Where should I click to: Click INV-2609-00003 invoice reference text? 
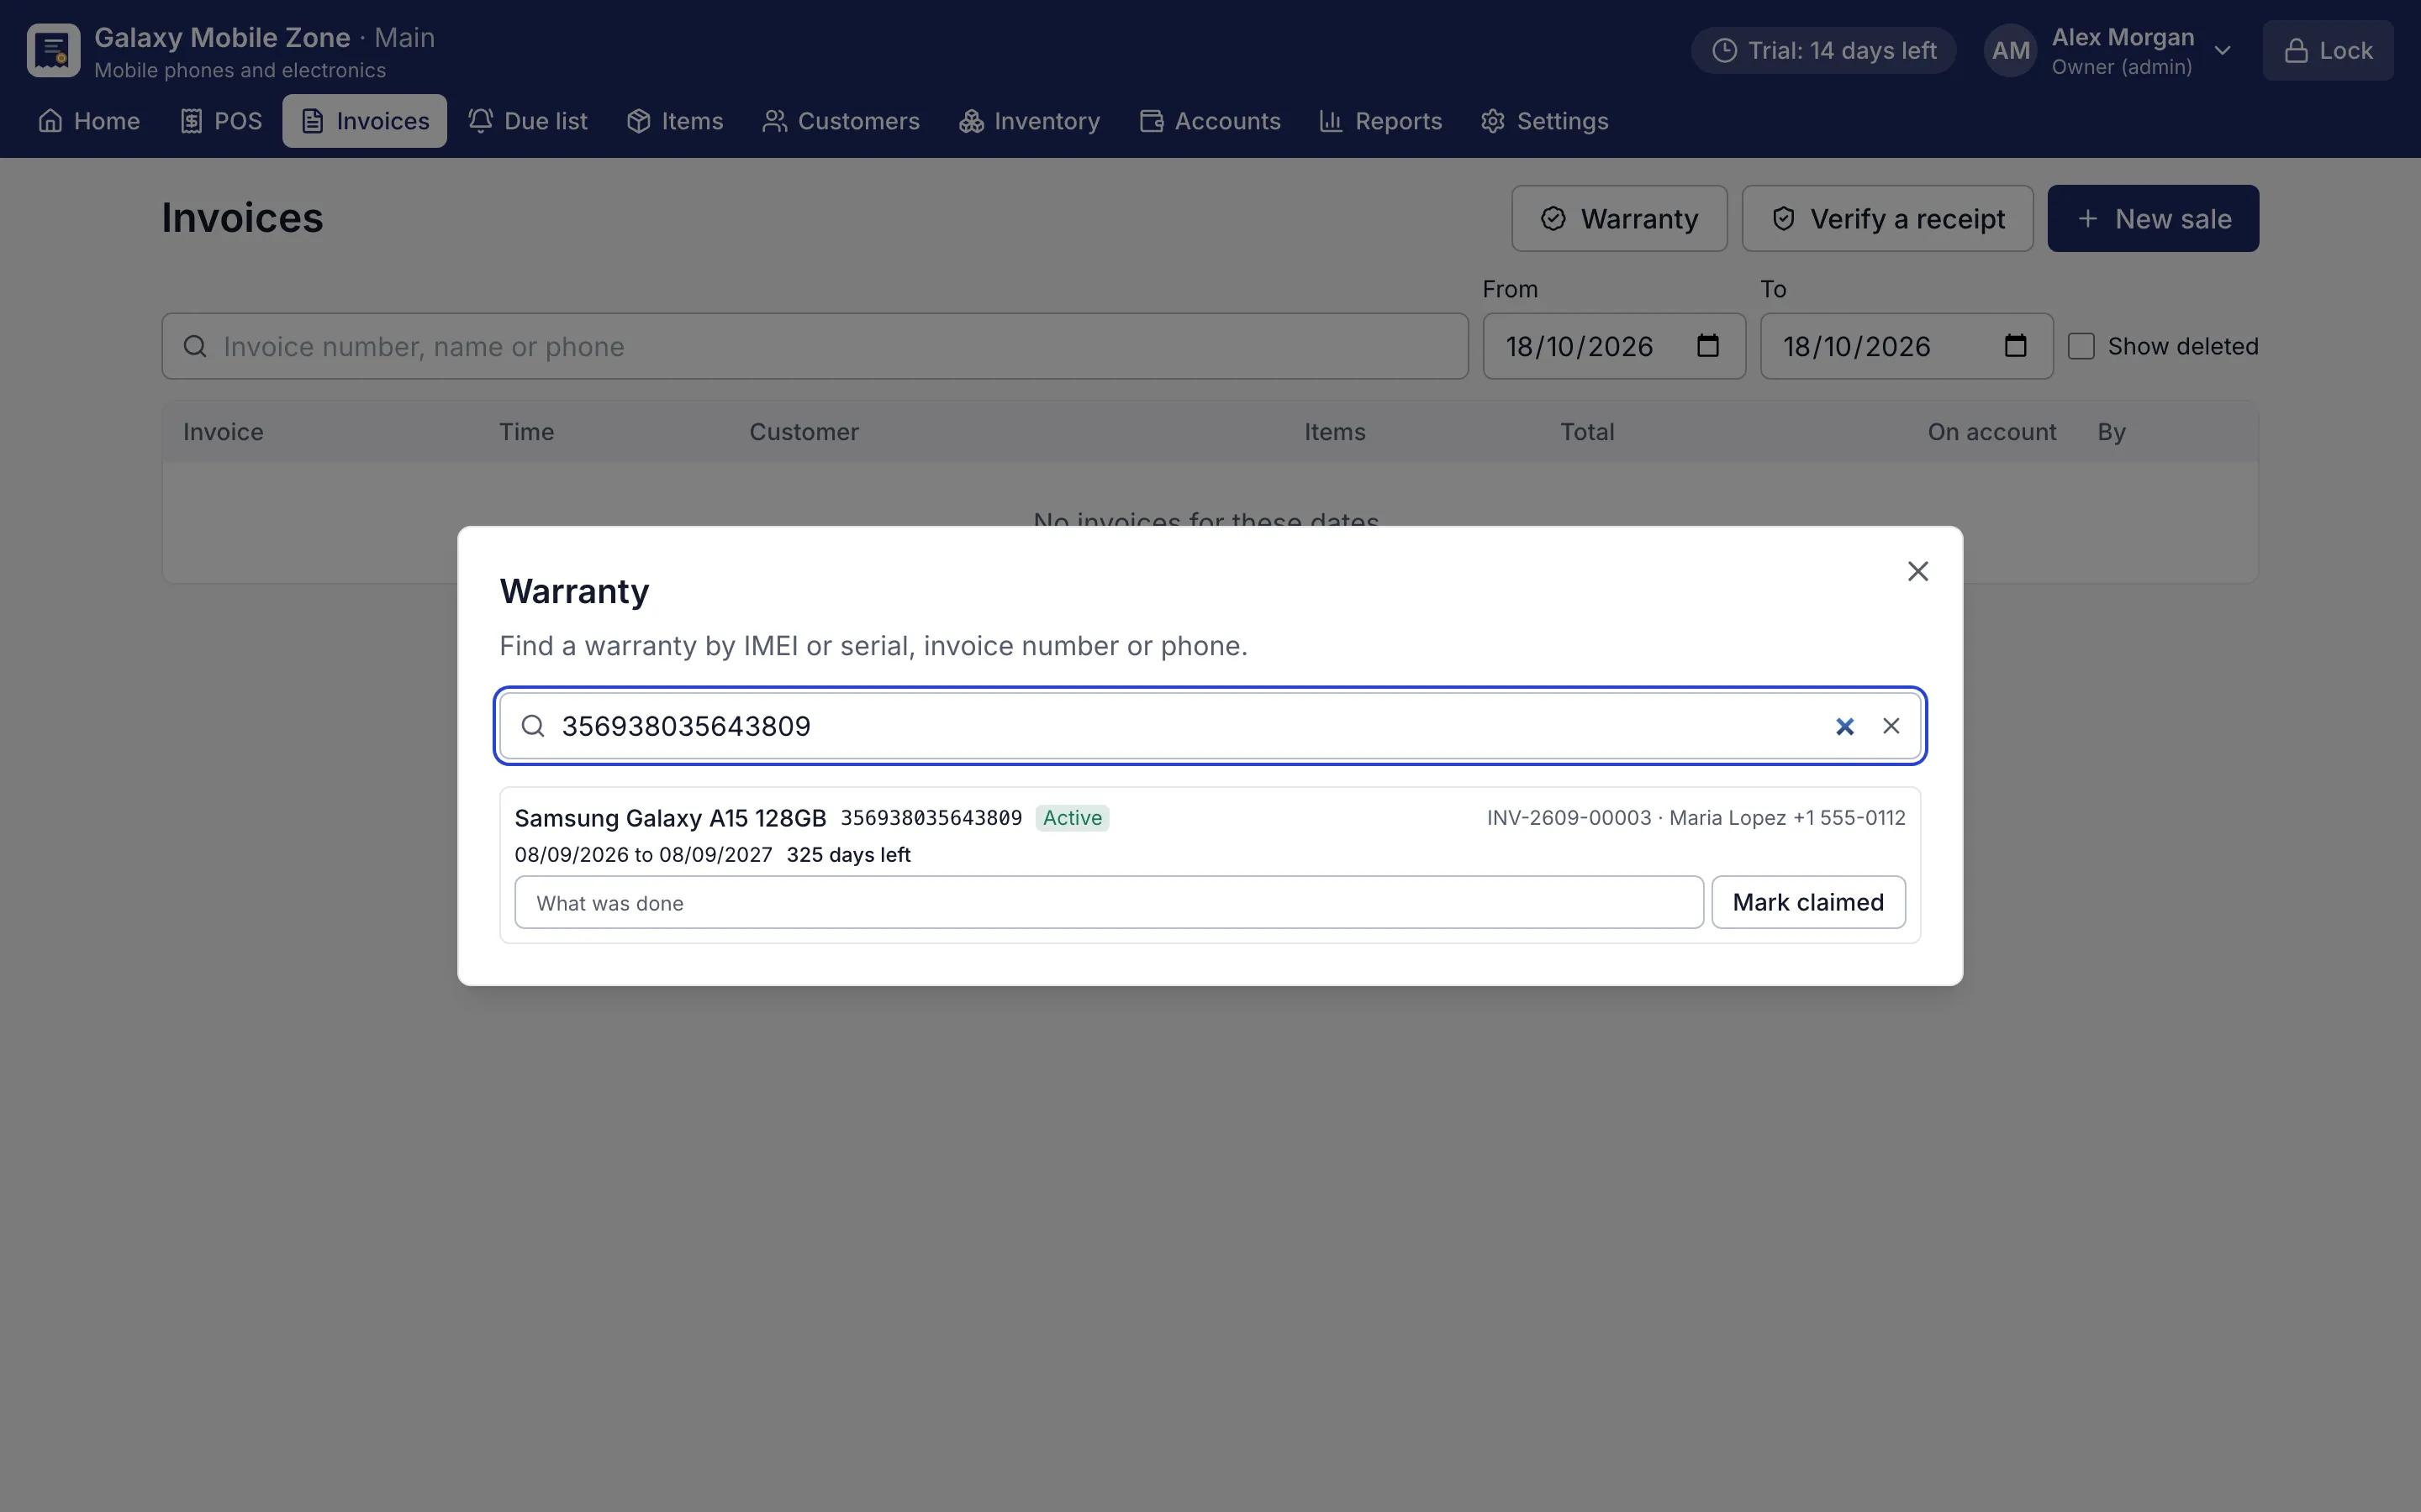[1569, 818]
